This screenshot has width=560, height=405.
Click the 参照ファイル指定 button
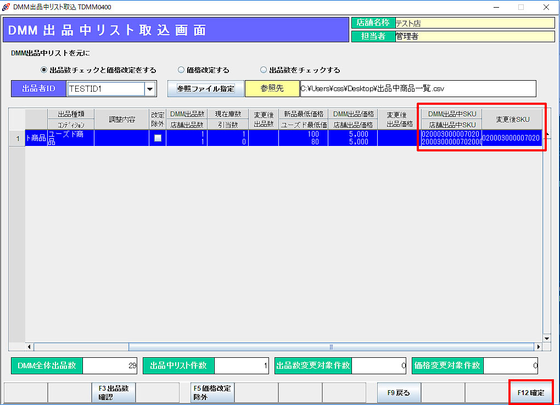coord(205,89)
